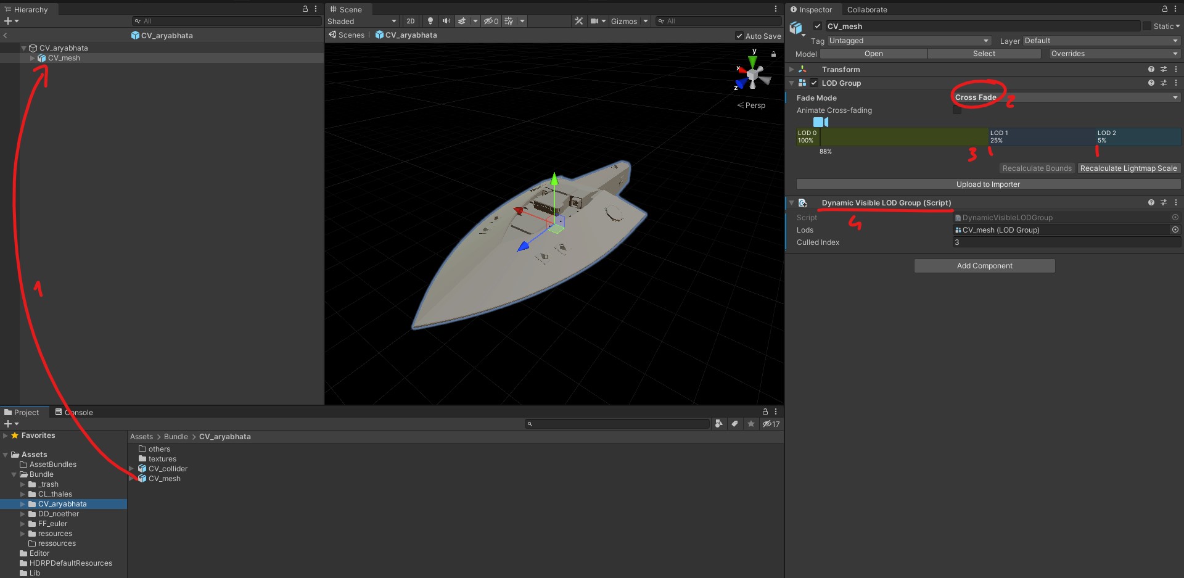Lock the Project panel with the padlock icon
1184x578 pixels.
[x=765, y=411]
